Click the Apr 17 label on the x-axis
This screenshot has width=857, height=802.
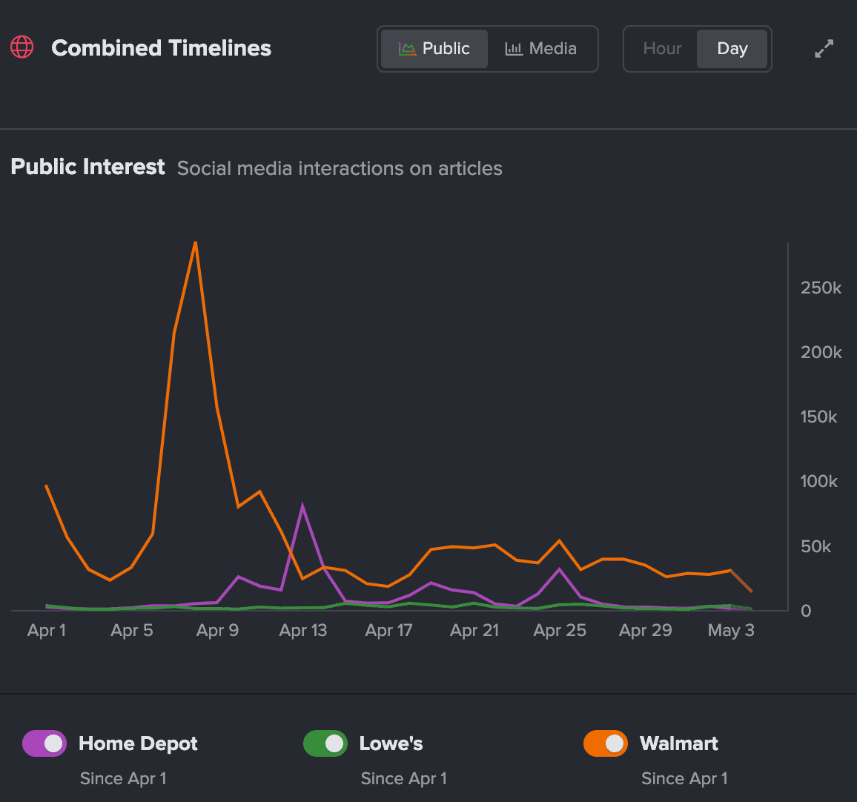click(388, 630)
